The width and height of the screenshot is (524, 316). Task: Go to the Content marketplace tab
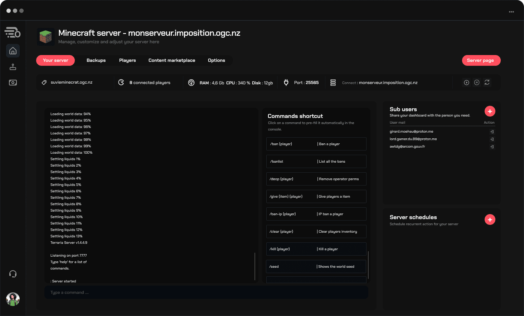point(172,60)
